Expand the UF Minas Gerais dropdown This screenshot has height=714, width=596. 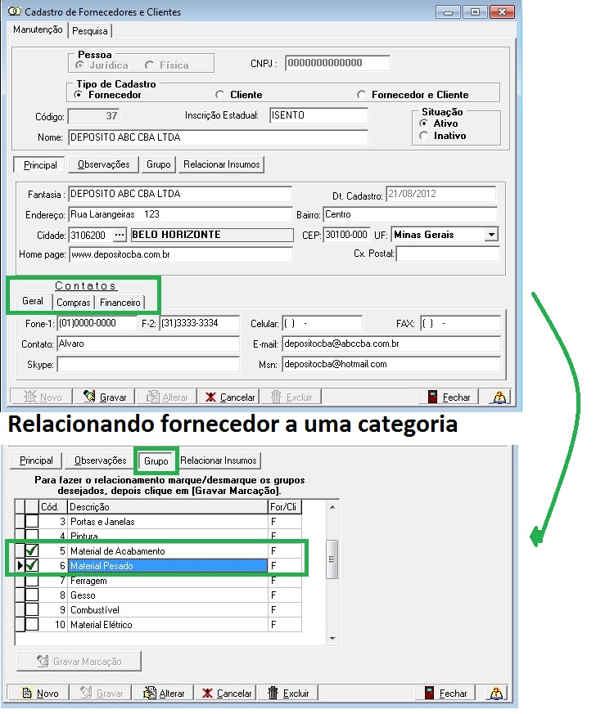[490, 235]
